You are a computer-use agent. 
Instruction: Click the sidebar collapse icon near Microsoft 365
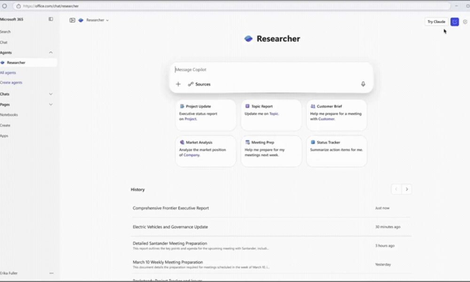51,19
